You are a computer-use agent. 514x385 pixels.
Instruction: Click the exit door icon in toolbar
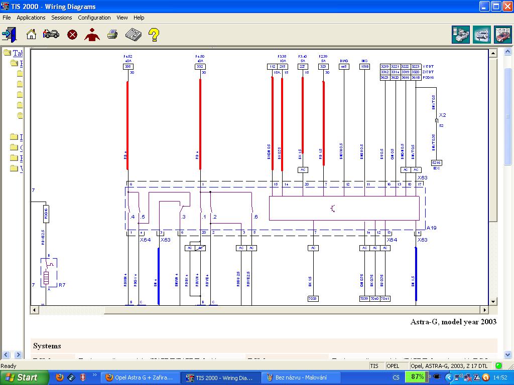coord(9,35)
